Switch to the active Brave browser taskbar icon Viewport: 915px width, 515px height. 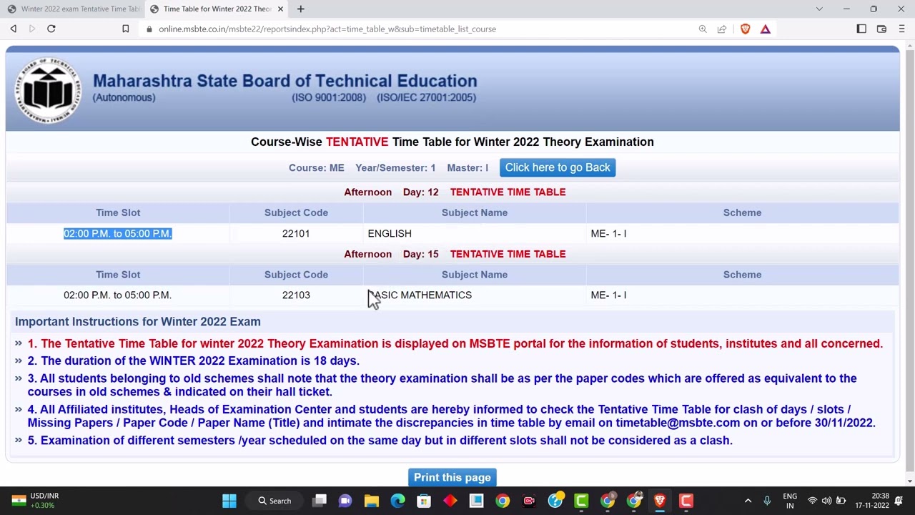click(660, 501)
